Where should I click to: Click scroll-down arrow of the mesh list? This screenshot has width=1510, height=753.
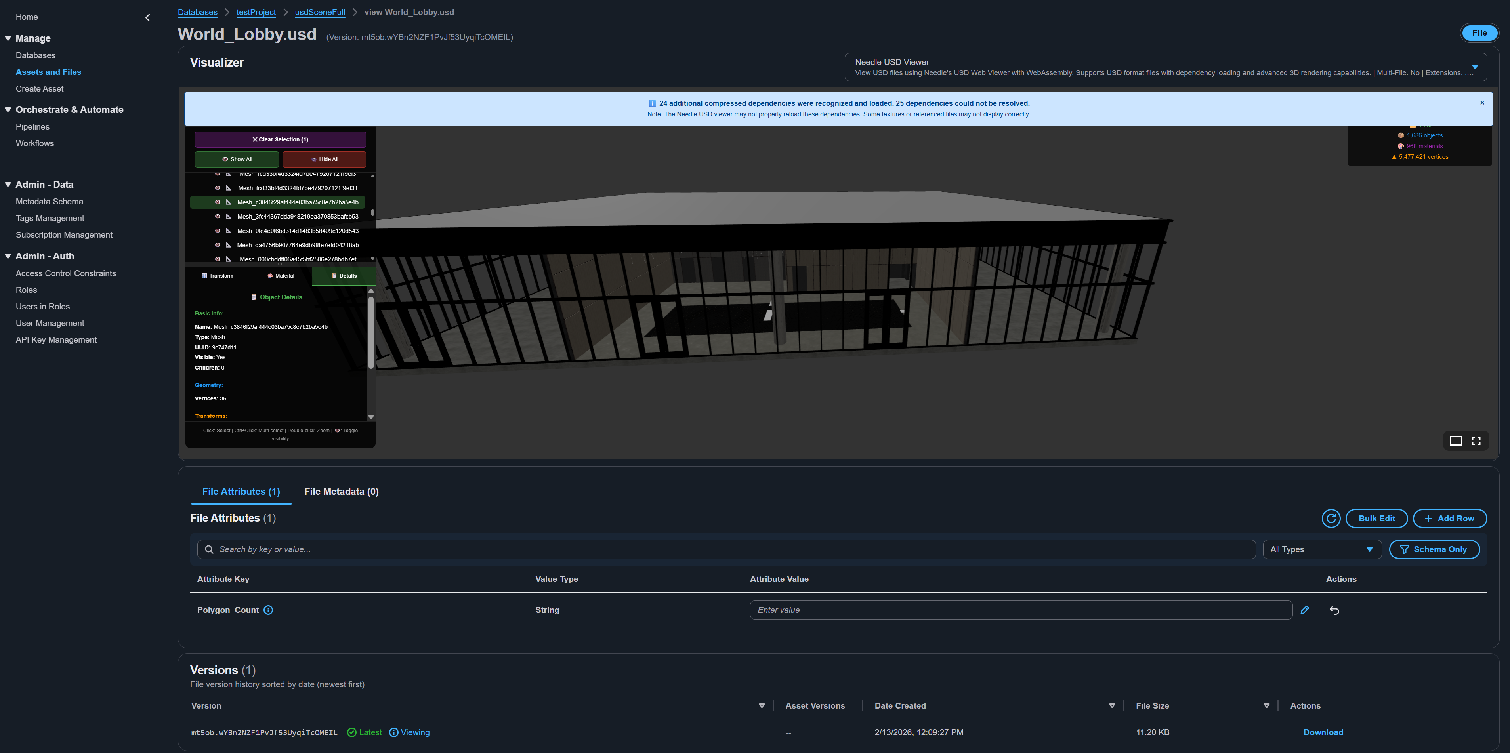click(x=372, y=259)
